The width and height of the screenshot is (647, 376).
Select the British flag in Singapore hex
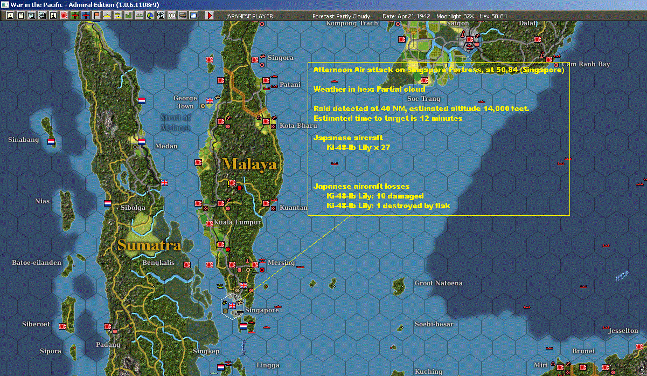pos(232,306)
